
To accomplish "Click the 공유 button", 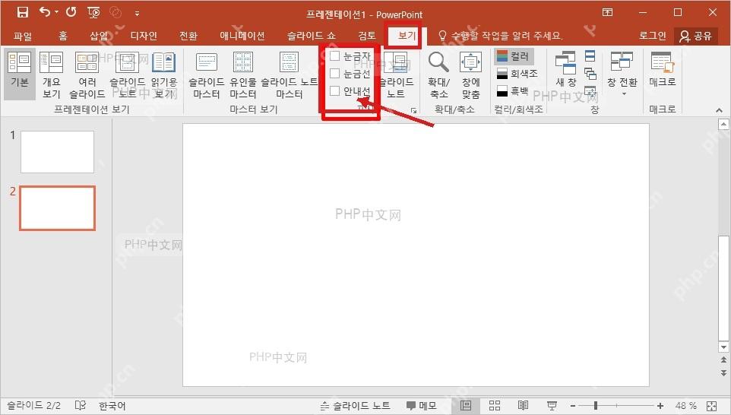I will [695, 36].
